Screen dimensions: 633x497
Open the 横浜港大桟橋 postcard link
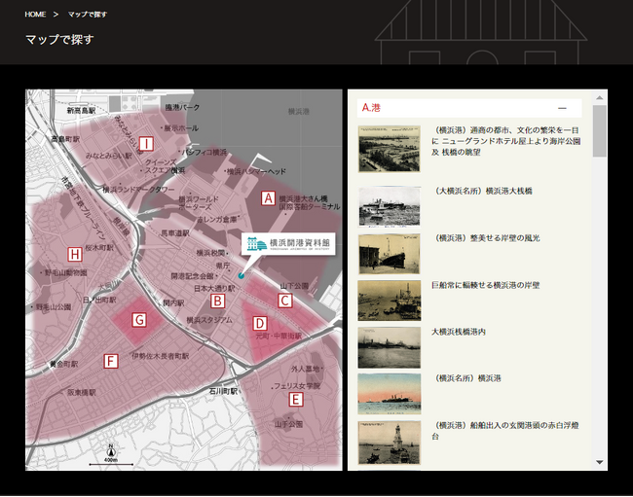coord(483,191)
